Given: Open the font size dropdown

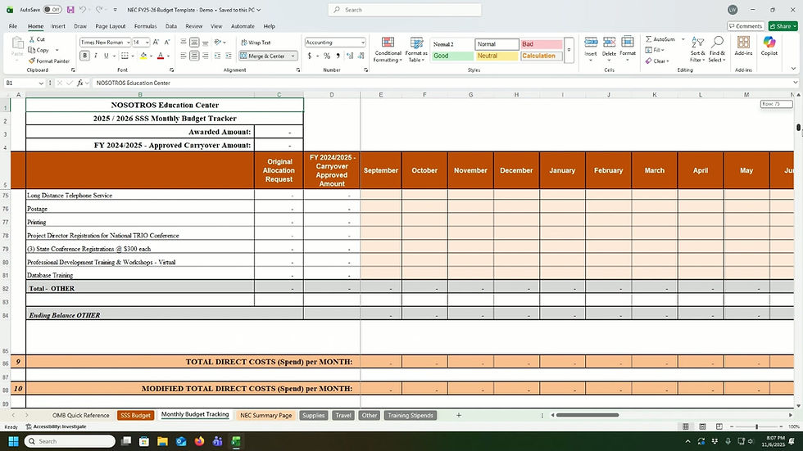Looking at the screenshot, I should (147, 43).
